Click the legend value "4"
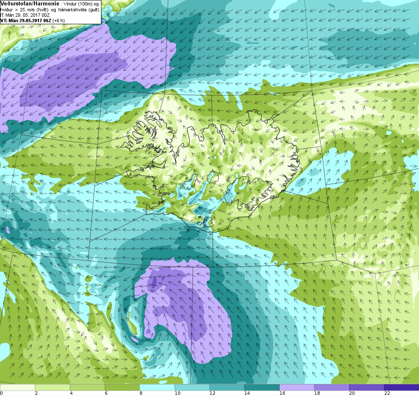This screenshot has width=419, height=396. click(x=71, y=393)
